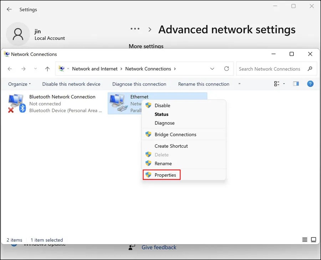Choose Bridge Connections from context menu
321x260 pixels.
pyautogui.click(x=175, y=135)
